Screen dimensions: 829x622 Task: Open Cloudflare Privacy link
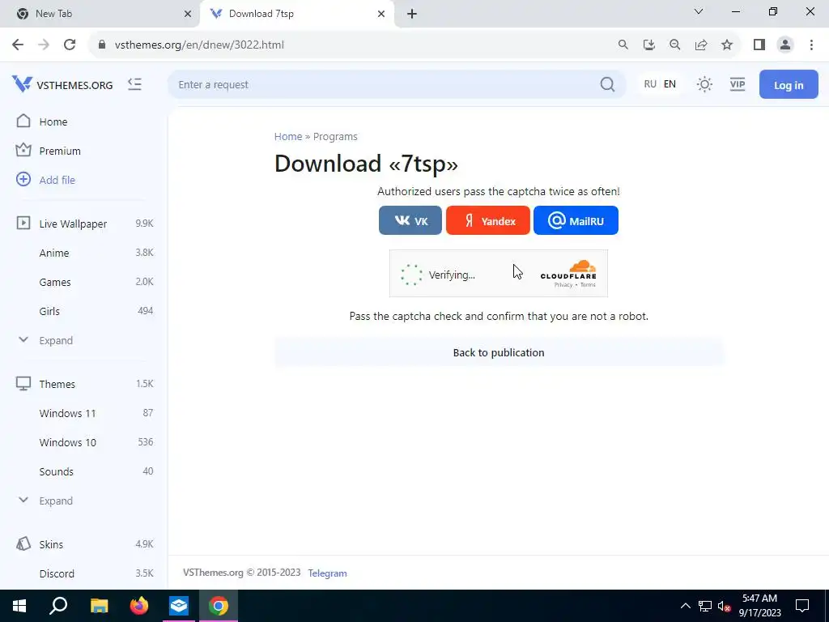coord(563,285)
